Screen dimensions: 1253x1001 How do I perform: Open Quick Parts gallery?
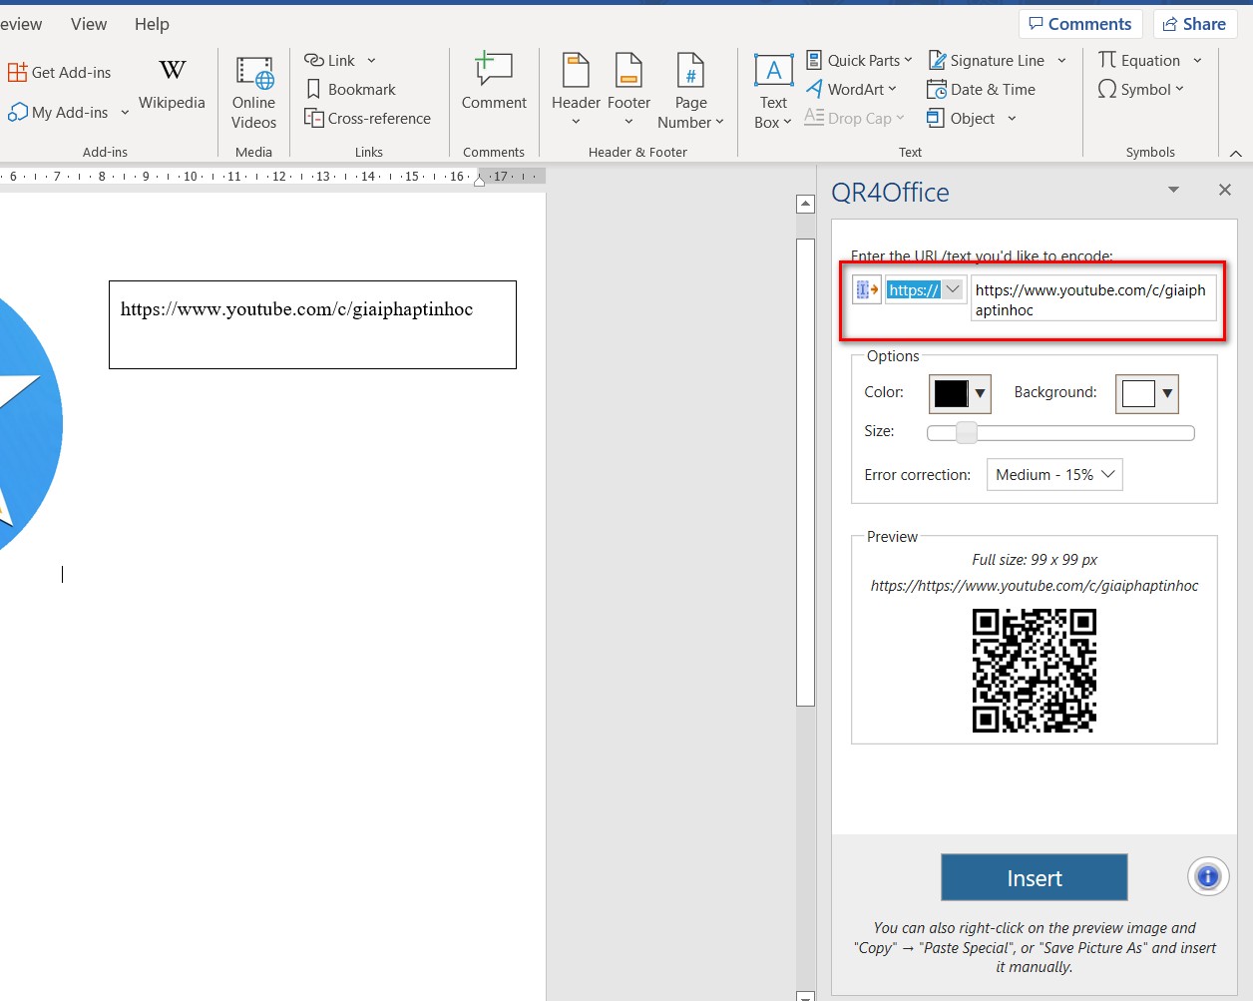coord(859,60)
